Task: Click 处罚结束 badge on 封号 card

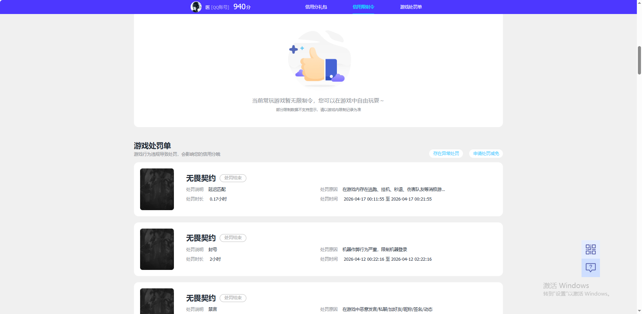Action: click(x=233, y=238)
